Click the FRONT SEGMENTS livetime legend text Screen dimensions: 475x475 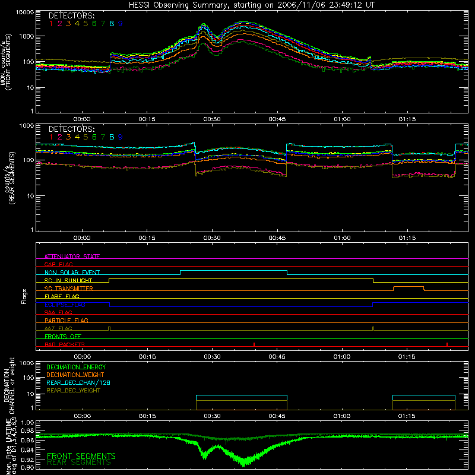81,456
